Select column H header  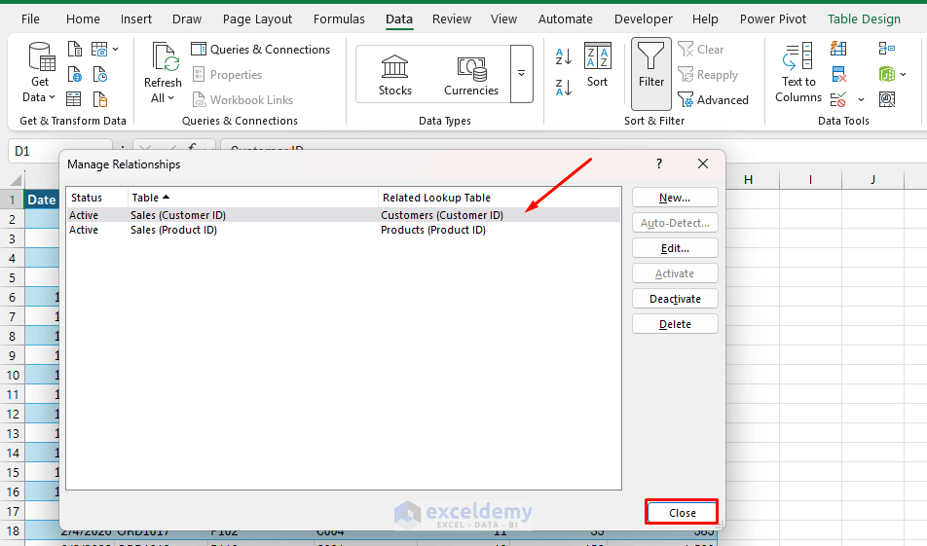coord(748,180)
